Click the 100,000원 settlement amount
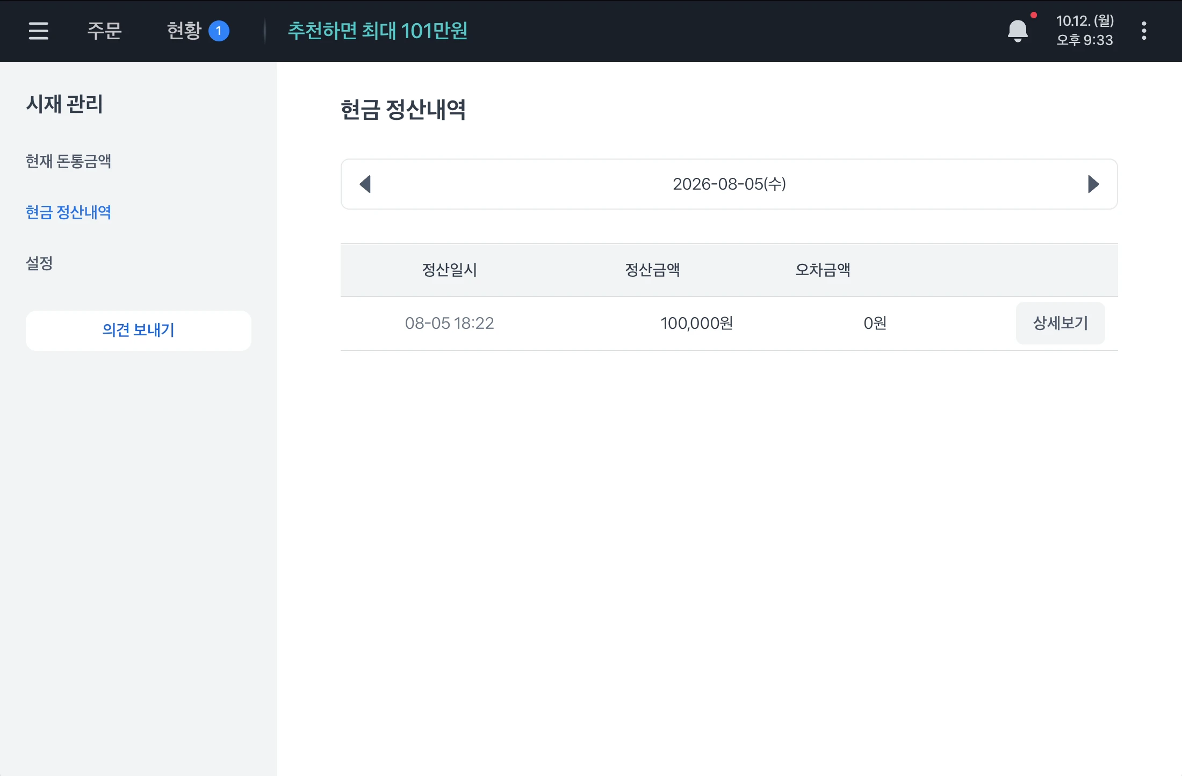The width and height of the screenshot is (1182, 776). pyautogui.click(x=696, y=323)
